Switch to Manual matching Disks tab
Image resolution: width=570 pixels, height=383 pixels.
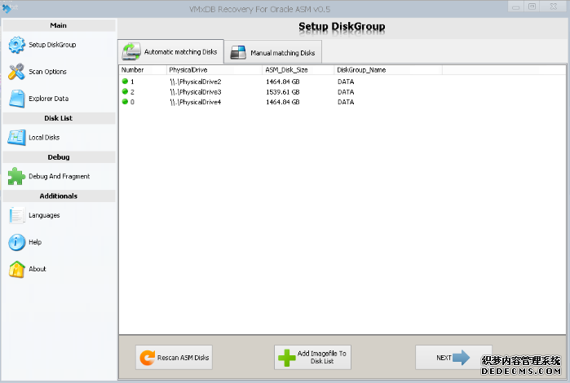pyautogui.click(x=272, y=53)
